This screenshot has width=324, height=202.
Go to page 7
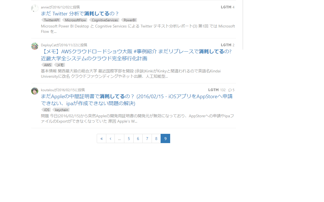(x=147, y=139)
